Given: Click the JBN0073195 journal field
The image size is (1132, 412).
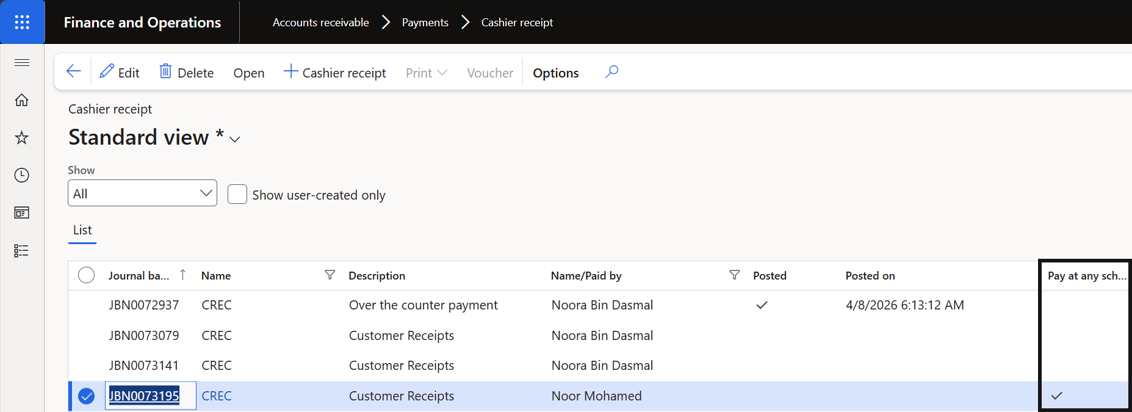Looking at the screenshot, I should pos(150,396).
